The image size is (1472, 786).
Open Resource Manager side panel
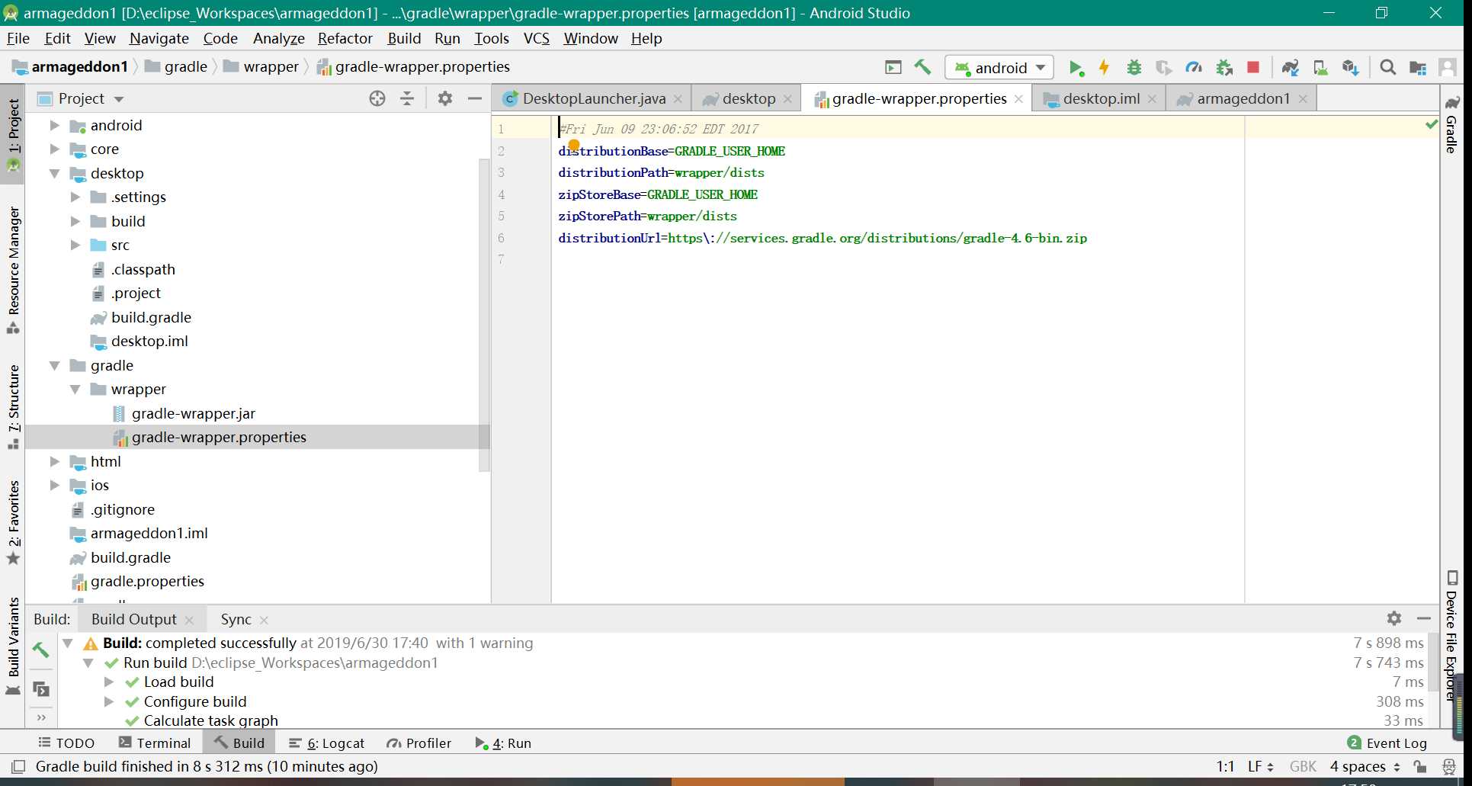13,270
